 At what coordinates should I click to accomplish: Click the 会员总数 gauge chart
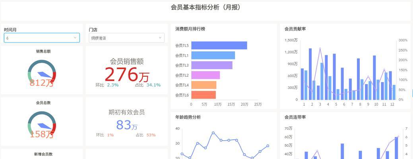42,124
